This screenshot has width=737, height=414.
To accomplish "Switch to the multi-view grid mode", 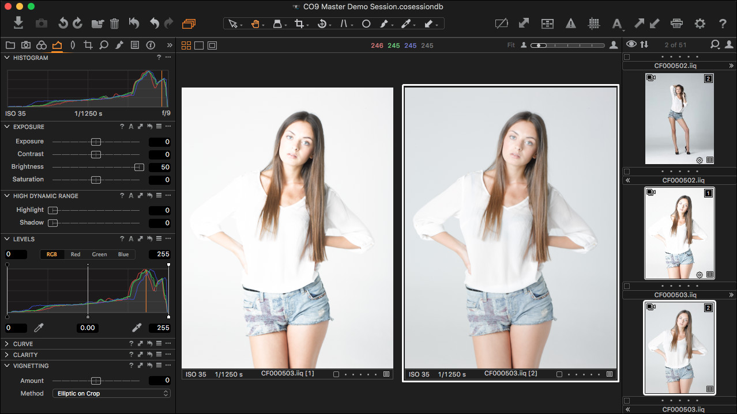I will tap(186, 45).
